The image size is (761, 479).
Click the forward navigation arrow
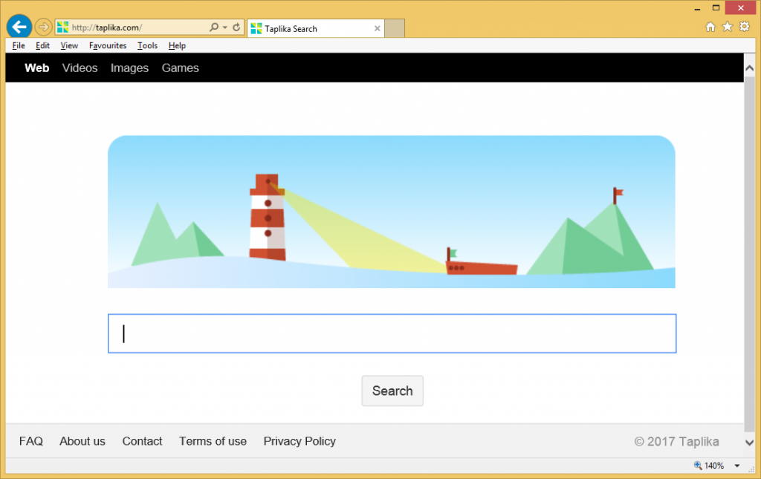(43, 27)
